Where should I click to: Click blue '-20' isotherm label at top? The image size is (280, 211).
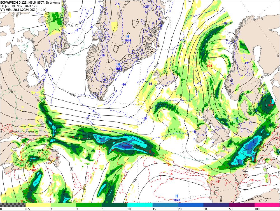(x=147, y=6)
